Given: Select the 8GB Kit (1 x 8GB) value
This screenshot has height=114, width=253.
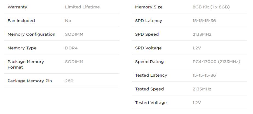Looking at the screenshot, I should (211, 7).
